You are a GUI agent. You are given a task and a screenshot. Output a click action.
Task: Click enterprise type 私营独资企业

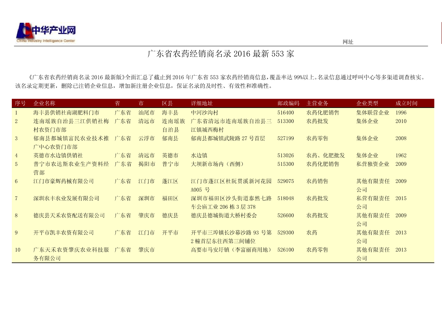[x=373, y=164]
